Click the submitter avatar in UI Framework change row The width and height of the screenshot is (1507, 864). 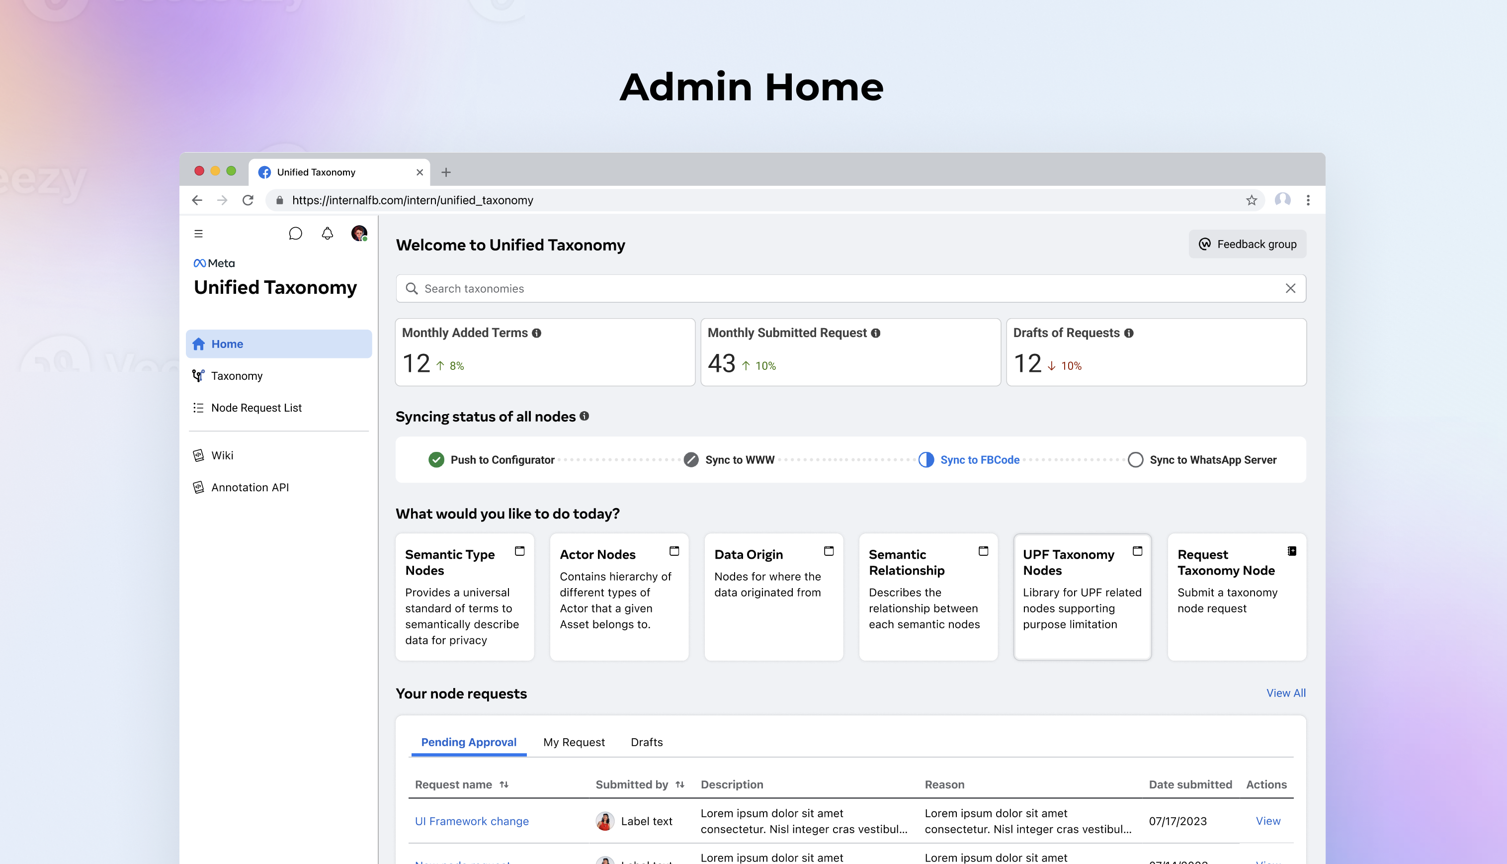click(604, 821)
